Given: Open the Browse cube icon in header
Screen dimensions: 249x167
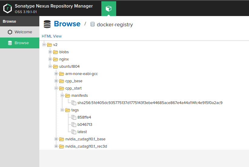Looking at the screenshot, I should (109, 9).
